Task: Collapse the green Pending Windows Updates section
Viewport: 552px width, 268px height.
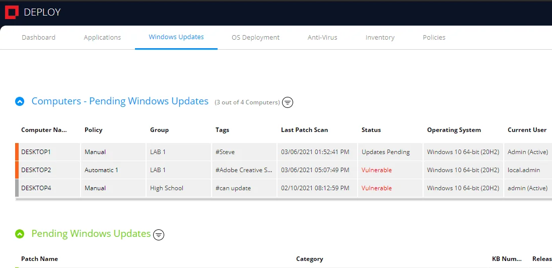Action: coord(20,234)
